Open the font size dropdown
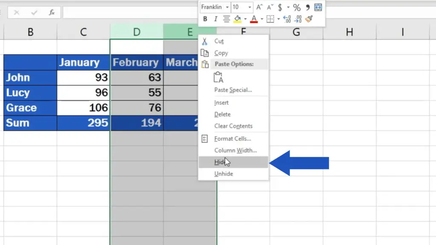The image size is (436, 245). point(249,7)
